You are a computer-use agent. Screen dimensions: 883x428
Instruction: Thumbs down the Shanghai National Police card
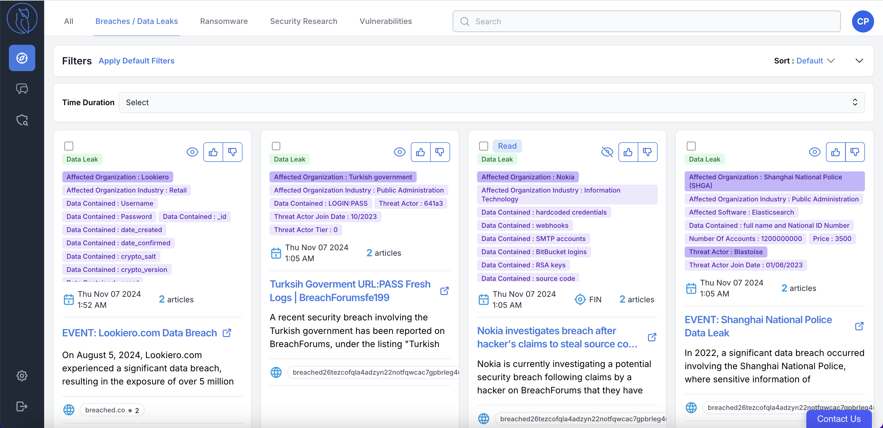tap(855, 152)
